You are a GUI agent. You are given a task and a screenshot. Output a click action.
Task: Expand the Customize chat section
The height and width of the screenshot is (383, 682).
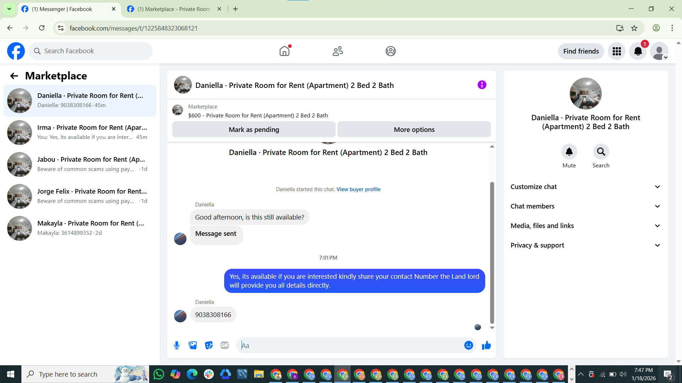[x=585, y=187]
